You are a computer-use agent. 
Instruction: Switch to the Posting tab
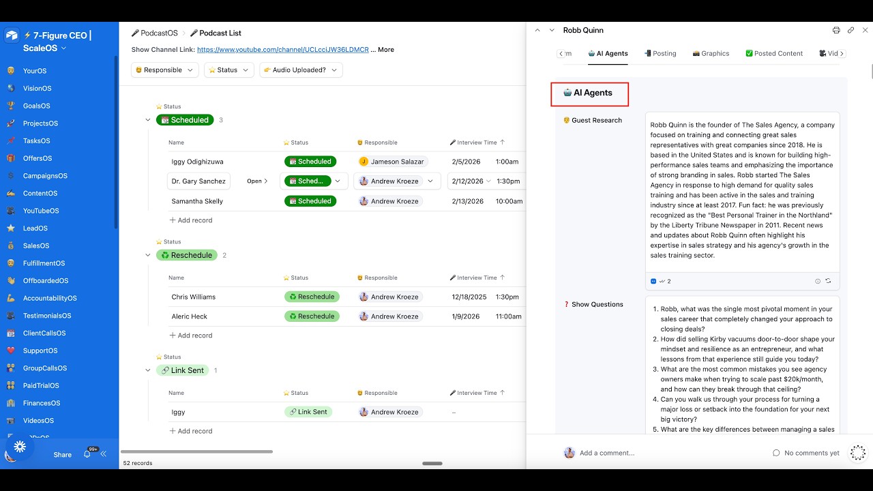point(660,53)
